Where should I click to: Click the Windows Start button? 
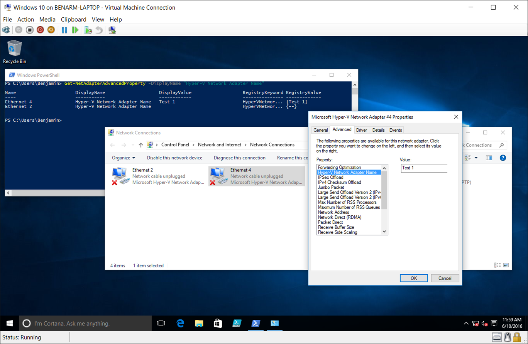click(9, 324)
